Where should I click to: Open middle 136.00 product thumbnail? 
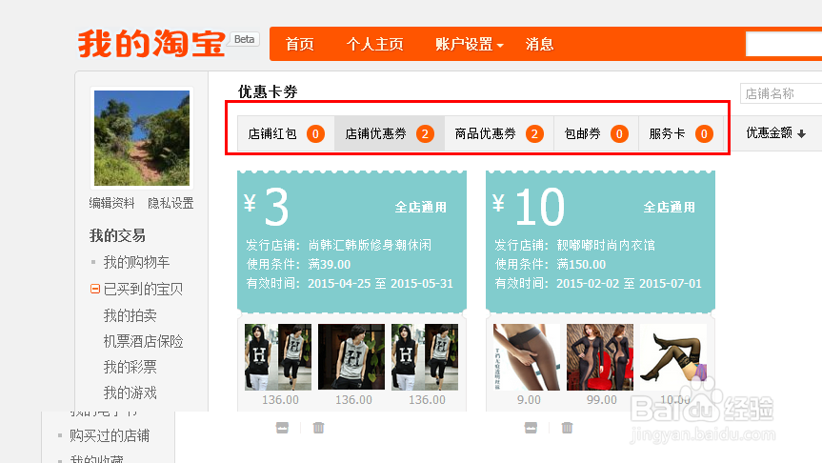click(x=351, y=357)
